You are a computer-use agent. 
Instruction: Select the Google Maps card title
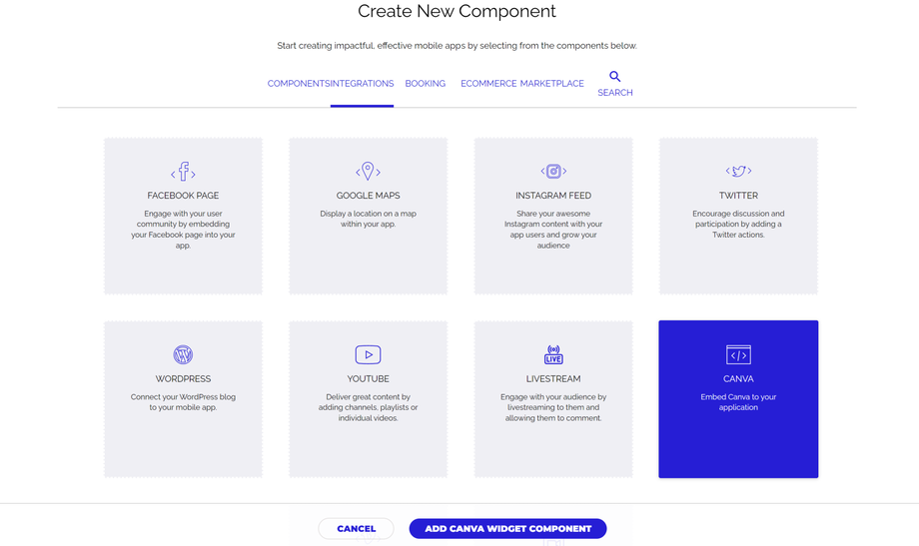tap(368, 196)
